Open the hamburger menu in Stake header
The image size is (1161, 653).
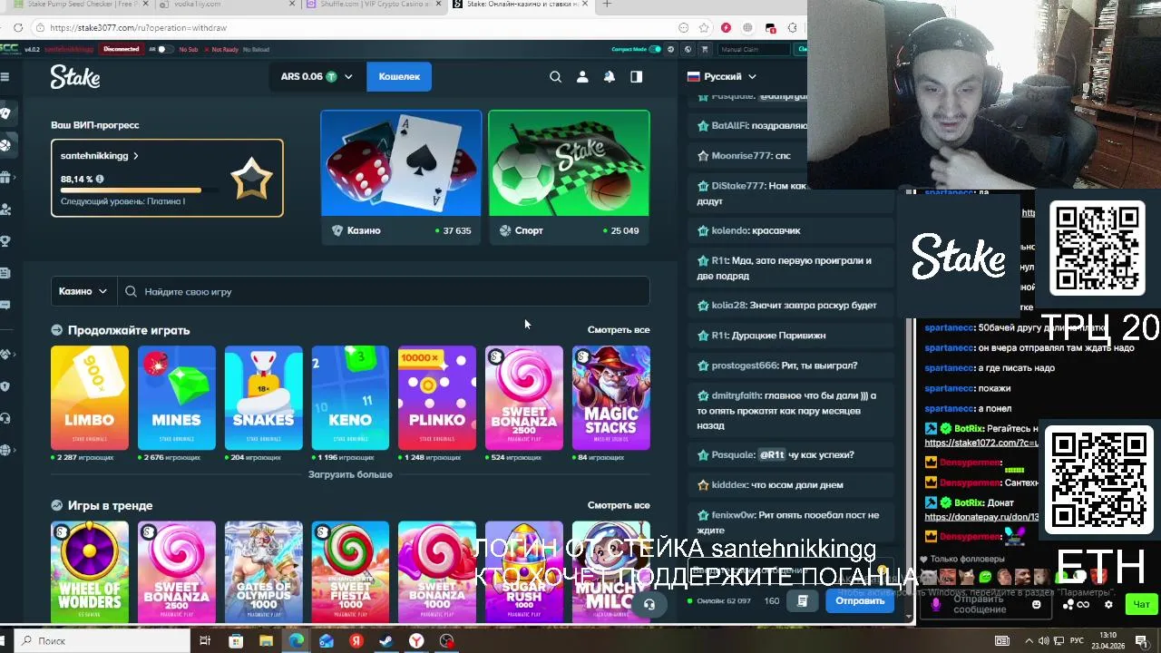pos(5,77)
